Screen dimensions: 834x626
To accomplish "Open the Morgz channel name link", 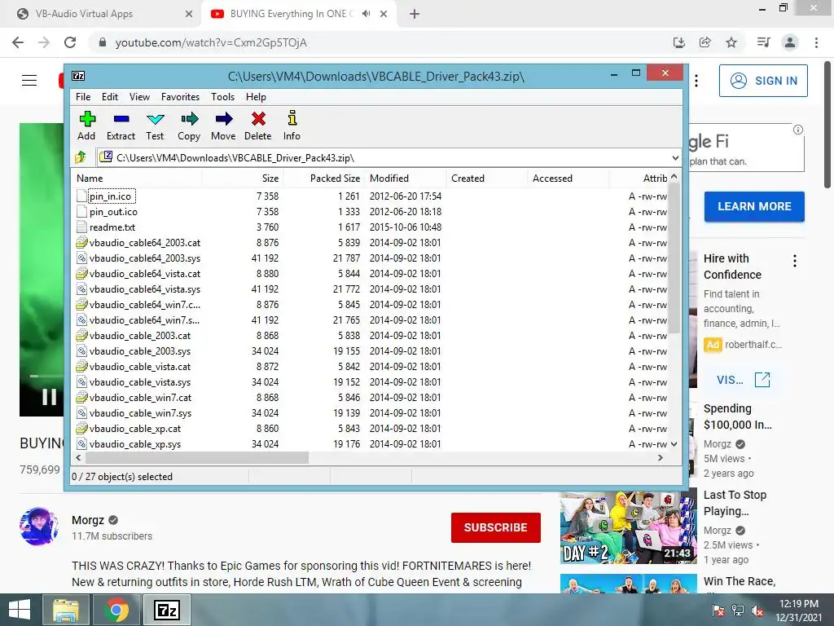I will (x=88, y=520).
